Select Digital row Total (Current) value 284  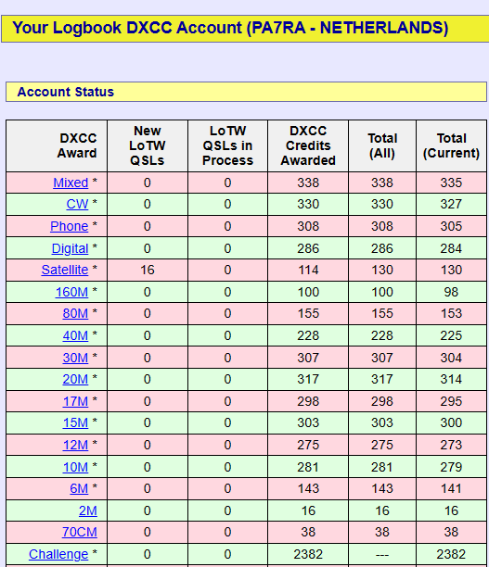[x=451, y=248]
